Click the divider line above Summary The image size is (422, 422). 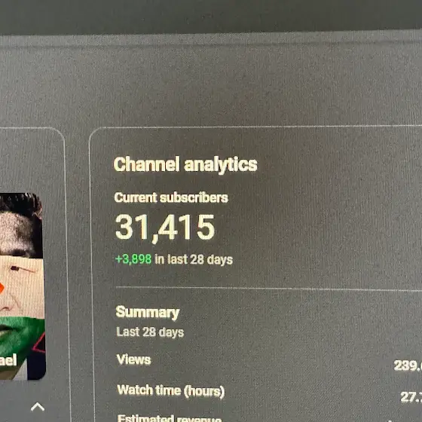(x=269, y=289)
